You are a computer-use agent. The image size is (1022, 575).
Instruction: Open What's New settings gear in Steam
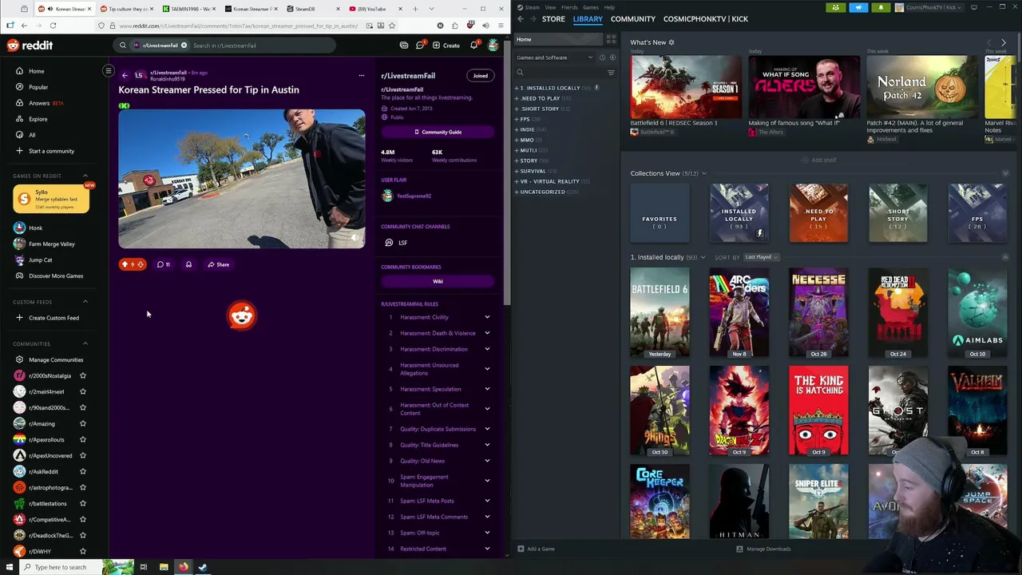[x=671, y=42]
